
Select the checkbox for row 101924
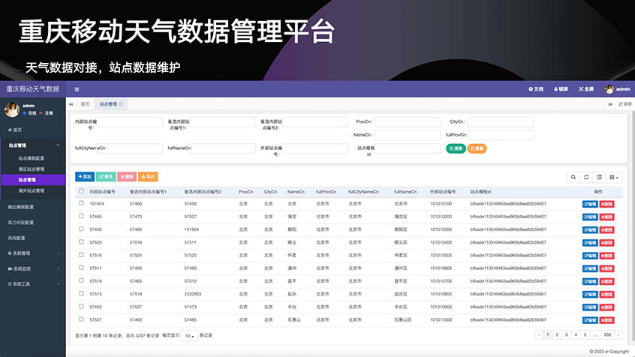[81, 203]
